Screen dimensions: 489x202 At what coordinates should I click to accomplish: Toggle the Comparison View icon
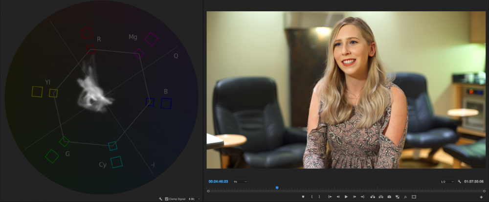tap(397, 197)
